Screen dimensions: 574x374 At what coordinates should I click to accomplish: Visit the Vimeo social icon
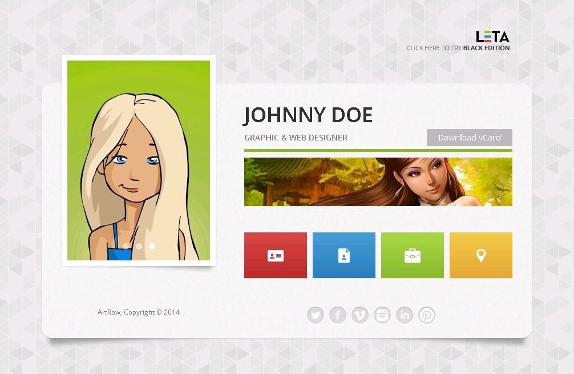coord(360,315)
